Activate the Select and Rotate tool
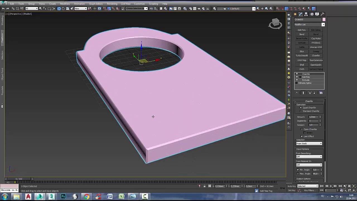 click(63, 9)
